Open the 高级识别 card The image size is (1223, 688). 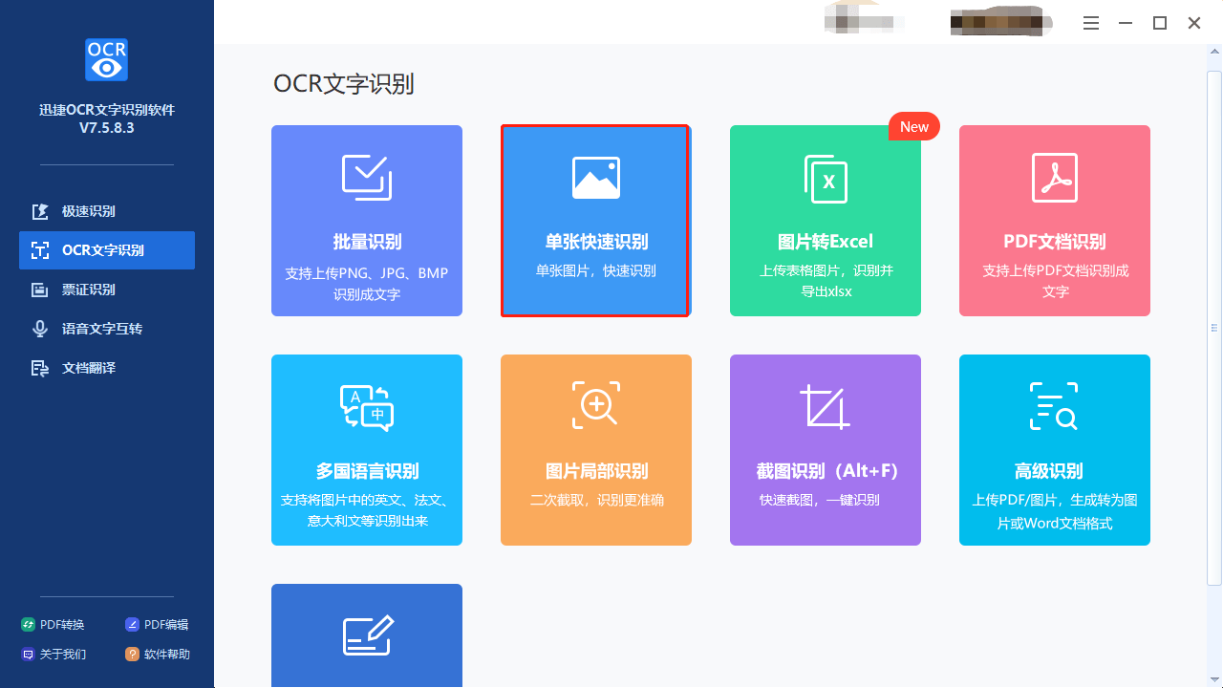click(x=1055, y=450)
